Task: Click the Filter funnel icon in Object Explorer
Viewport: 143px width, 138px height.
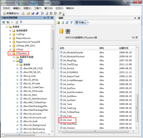Action: point(21,22)
